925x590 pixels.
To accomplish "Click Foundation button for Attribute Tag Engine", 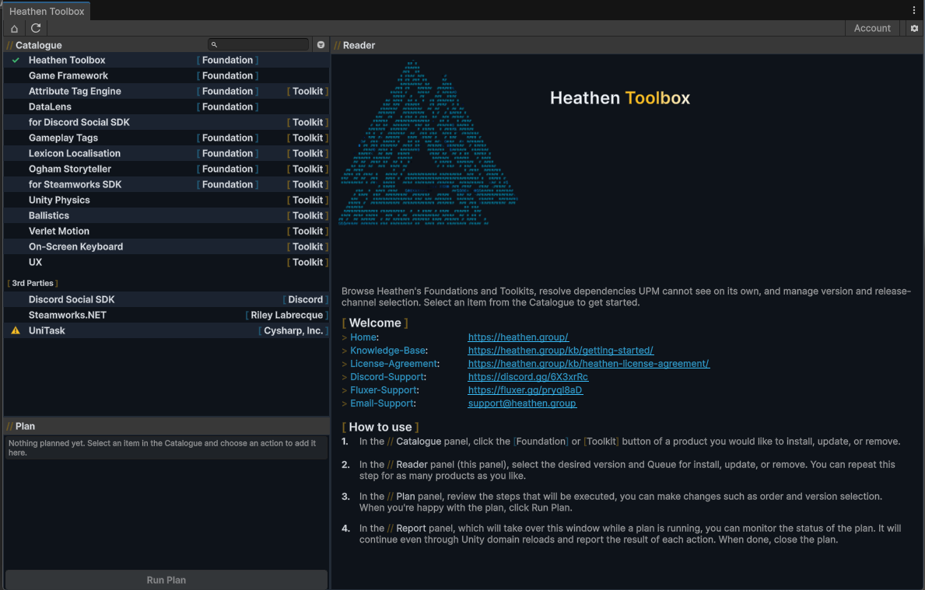I will pos(227,92).
